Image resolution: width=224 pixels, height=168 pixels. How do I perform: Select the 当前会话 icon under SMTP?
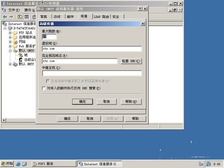(x=21, y=60)
